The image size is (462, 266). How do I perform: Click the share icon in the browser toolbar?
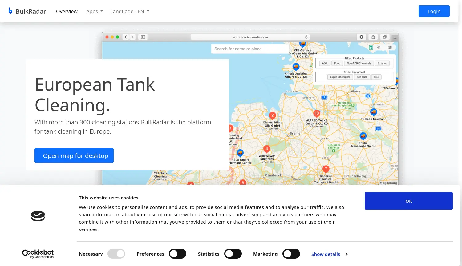pyautogui.click(x=373, y=37)
